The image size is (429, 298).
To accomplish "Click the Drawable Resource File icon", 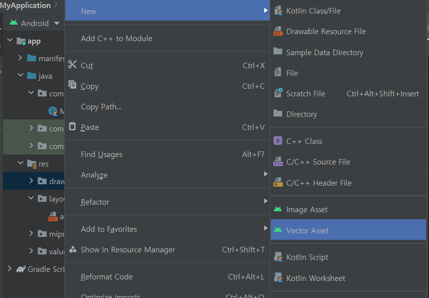I will [278, 32].
